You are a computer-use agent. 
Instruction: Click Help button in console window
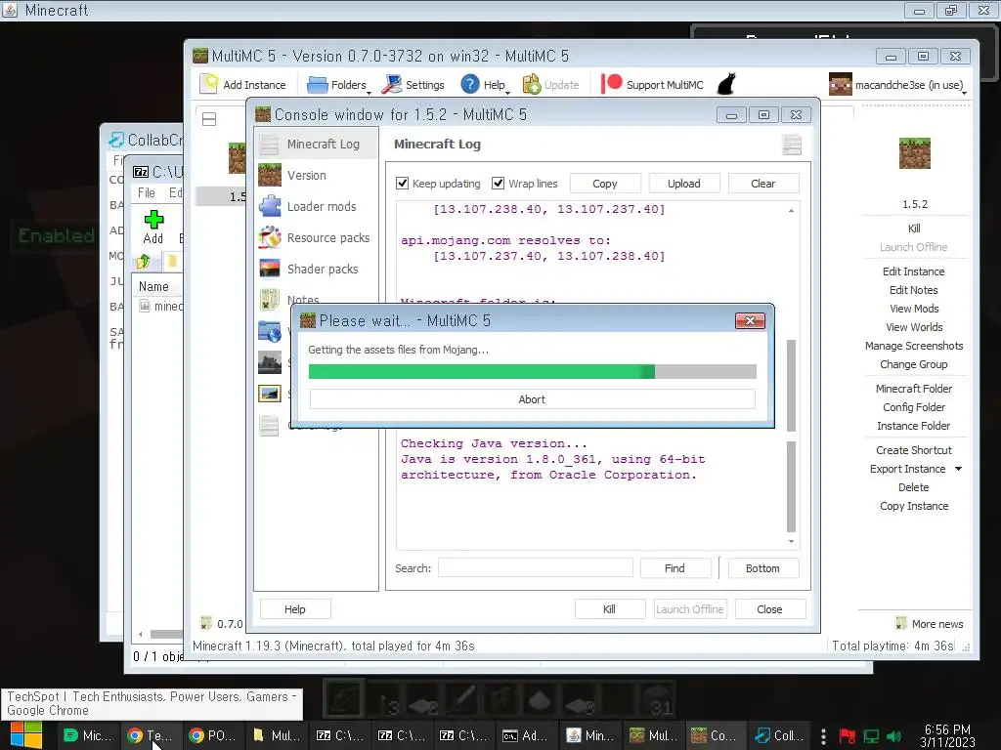point(295,609)
